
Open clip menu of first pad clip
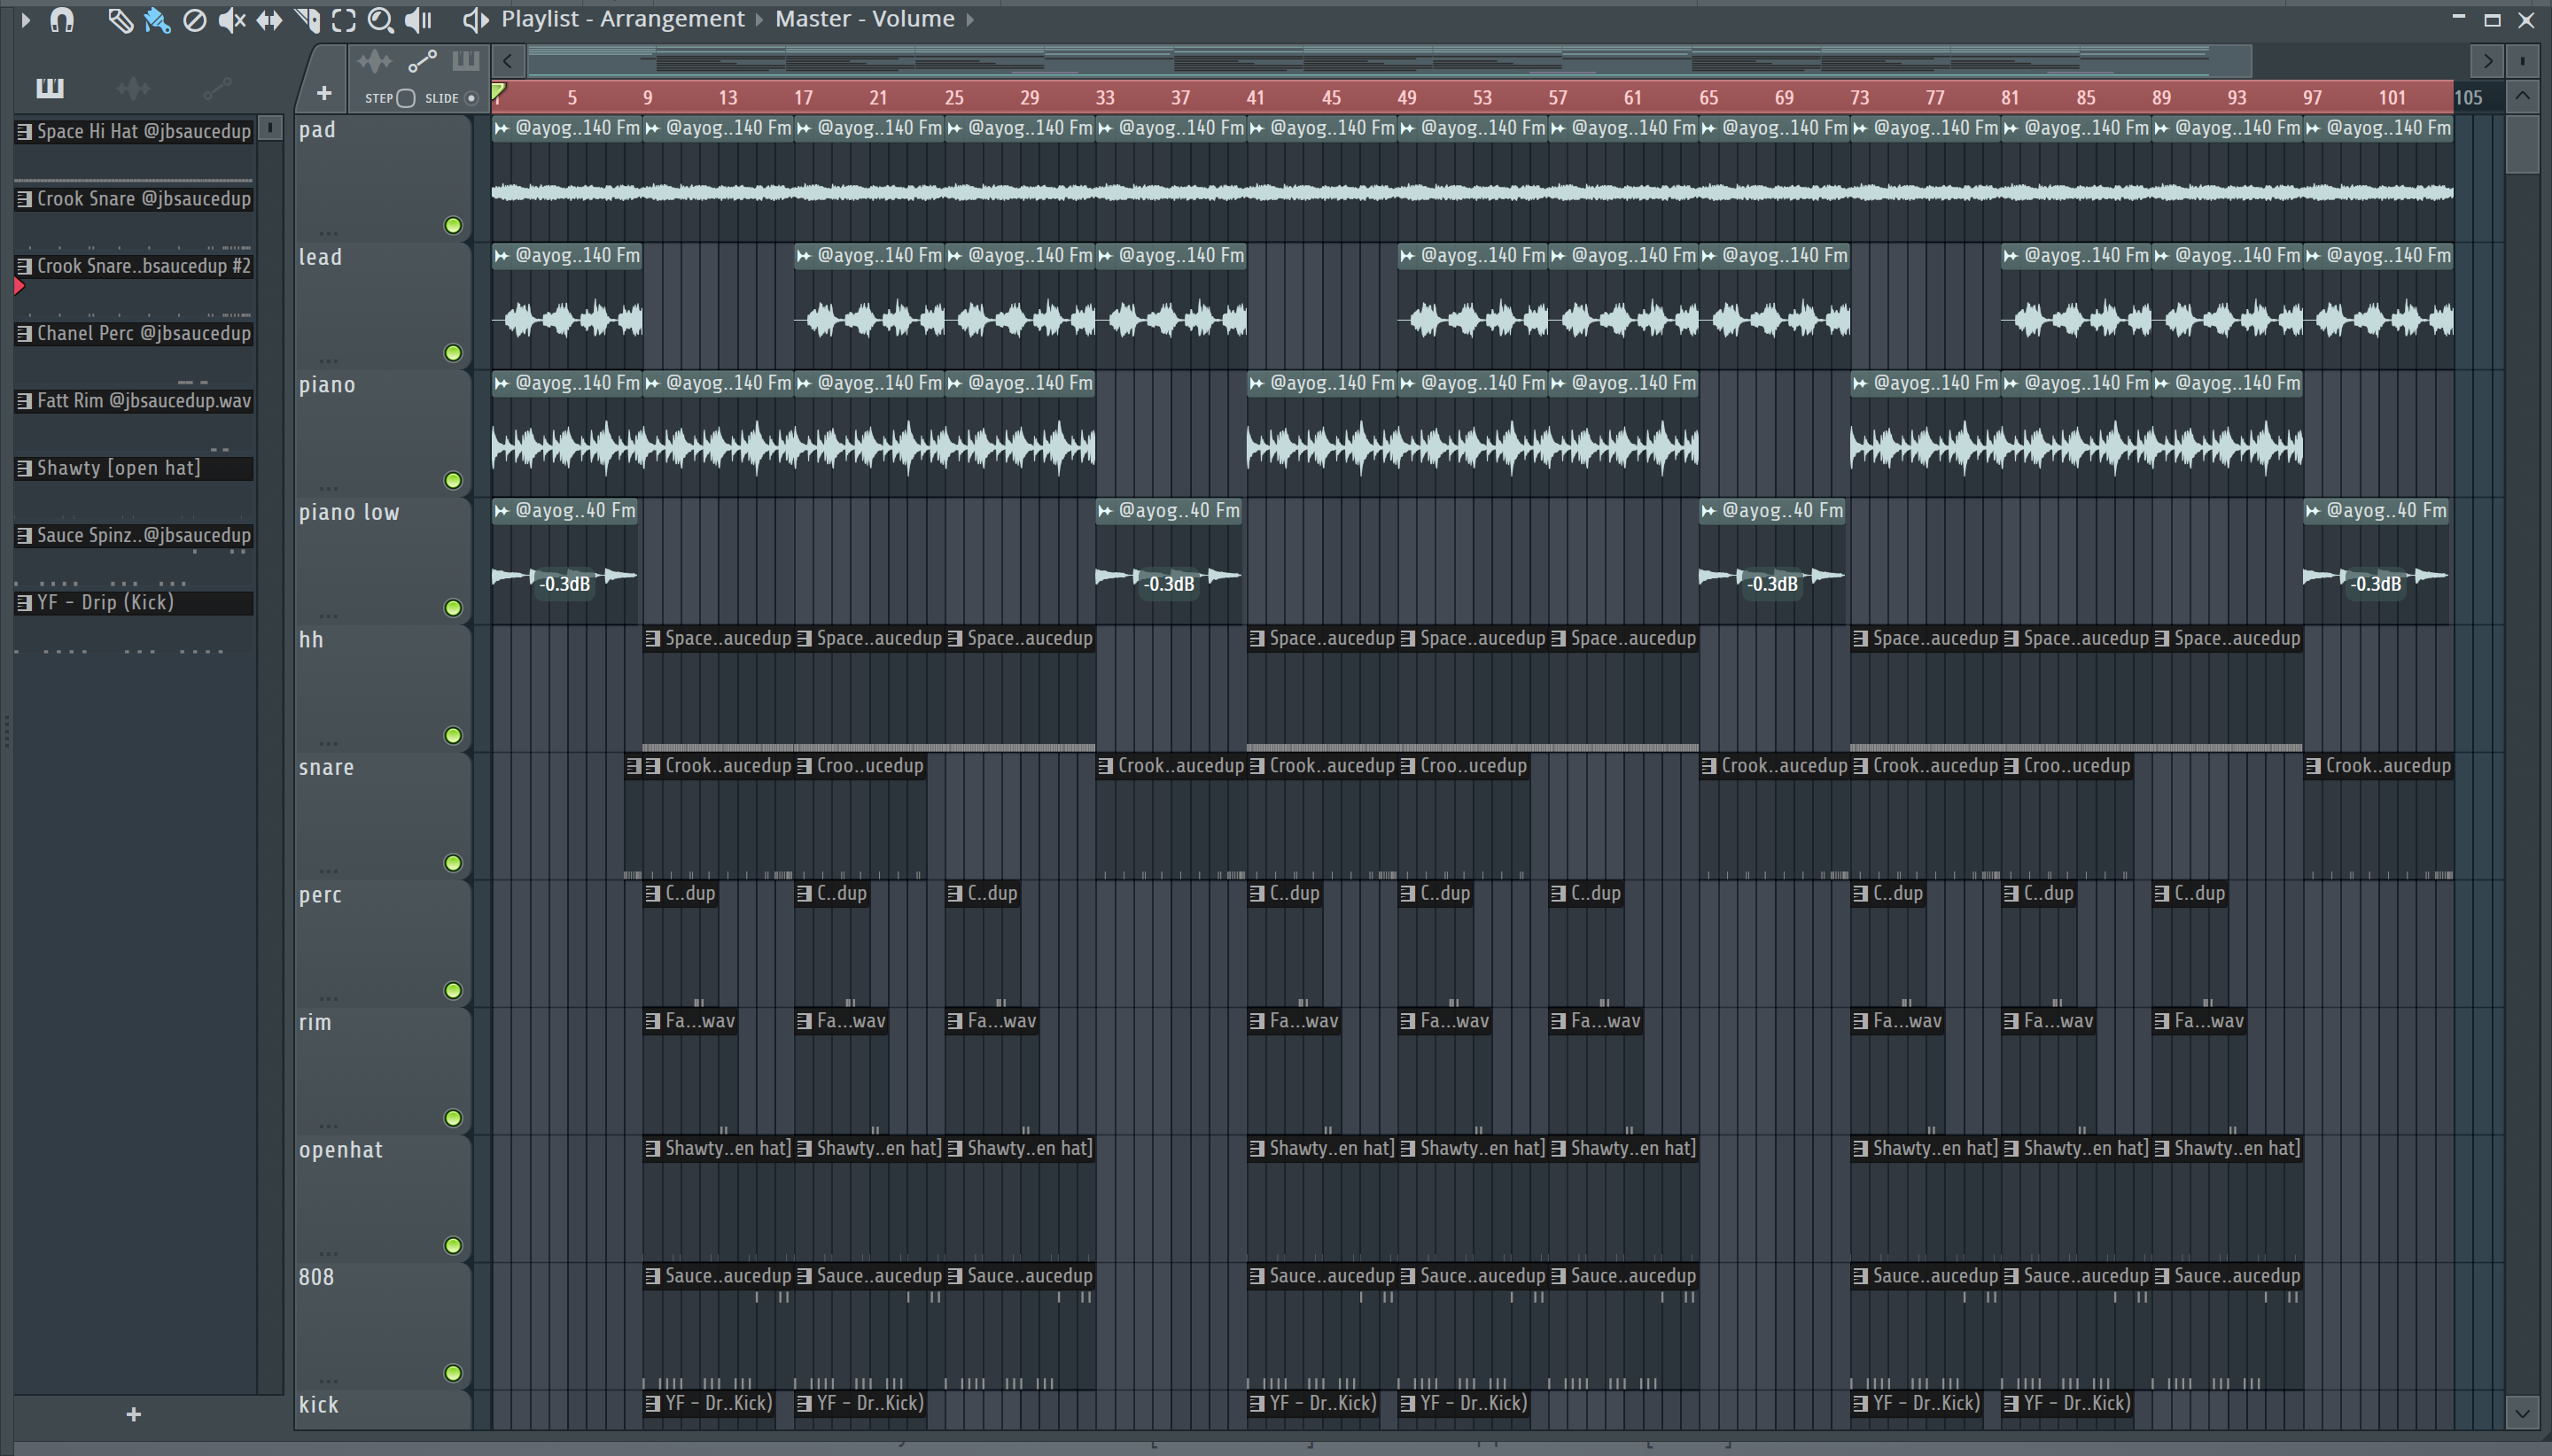502,128
